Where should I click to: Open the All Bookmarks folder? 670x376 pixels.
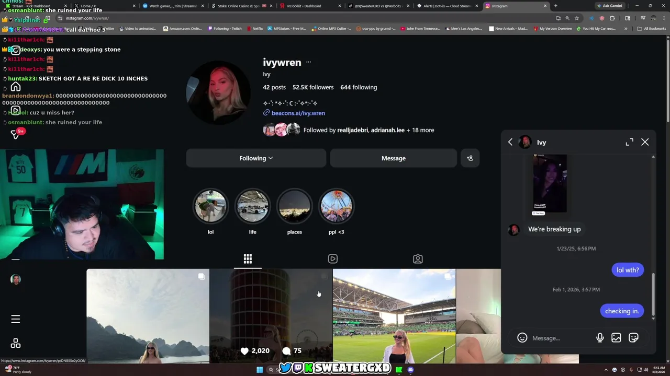point(652,29)
